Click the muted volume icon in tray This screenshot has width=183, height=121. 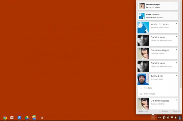pyautogui.click(x=168, y=117)
